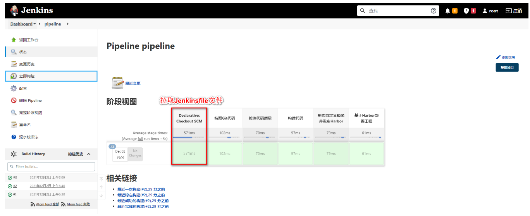Screen dimensions: 530x216
Task: Open 变更历史 in the sidebar
Action: [27, 64]
